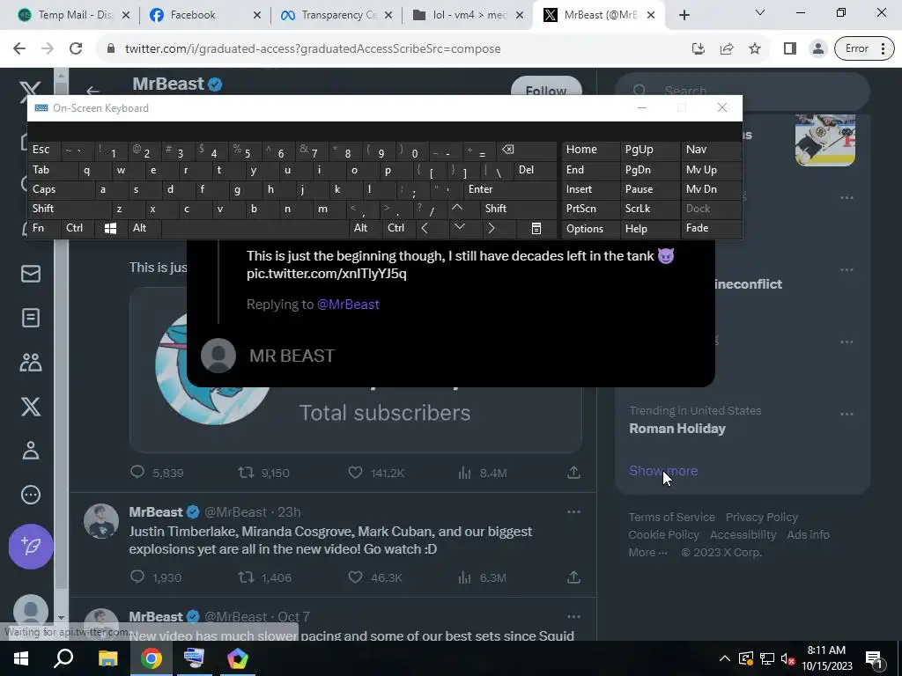Expand More footer link menu
This screenshot has height=676, width=902.
pos(647,553)
